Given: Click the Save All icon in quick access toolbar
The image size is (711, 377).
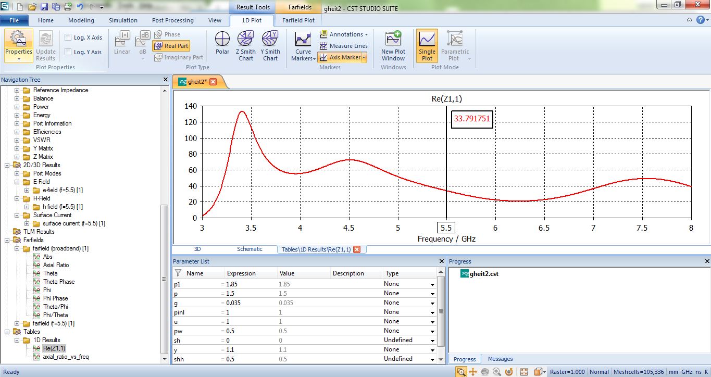Looking at the screenshot, I should tap(56, 7).
